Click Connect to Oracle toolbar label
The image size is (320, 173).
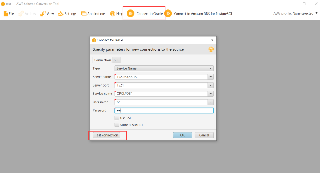click(x=150, y=14)
